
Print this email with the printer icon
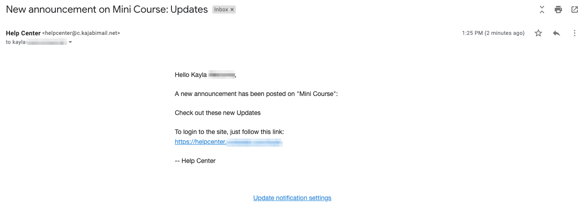tap(558, 10)
